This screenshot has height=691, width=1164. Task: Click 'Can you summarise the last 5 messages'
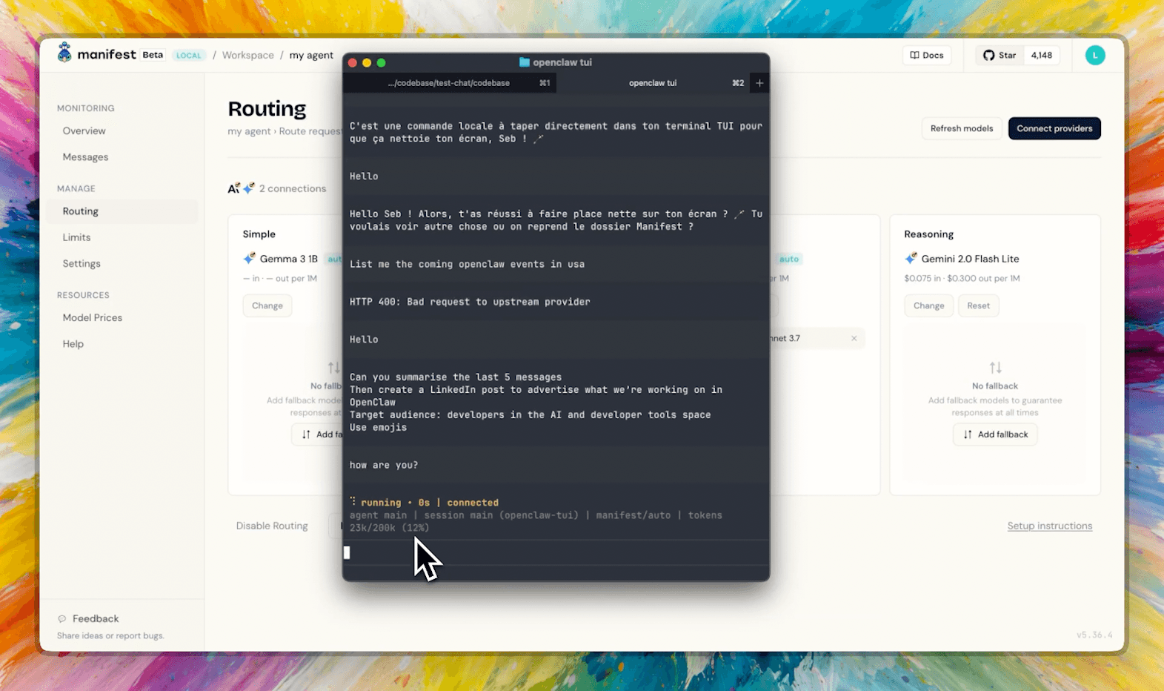click(x=456, y=377)
